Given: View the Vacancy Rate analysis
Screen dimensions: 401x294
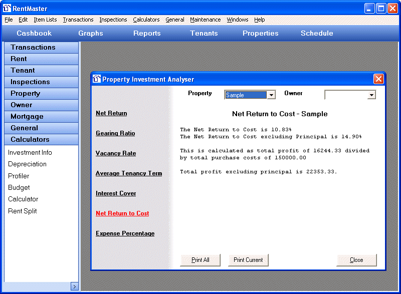Looking at the screenshot, I should (116, 153).
